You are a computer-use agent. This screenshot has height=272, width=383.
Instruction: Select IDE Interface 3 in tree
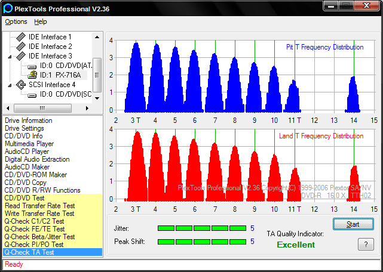[x=50, y=56]
